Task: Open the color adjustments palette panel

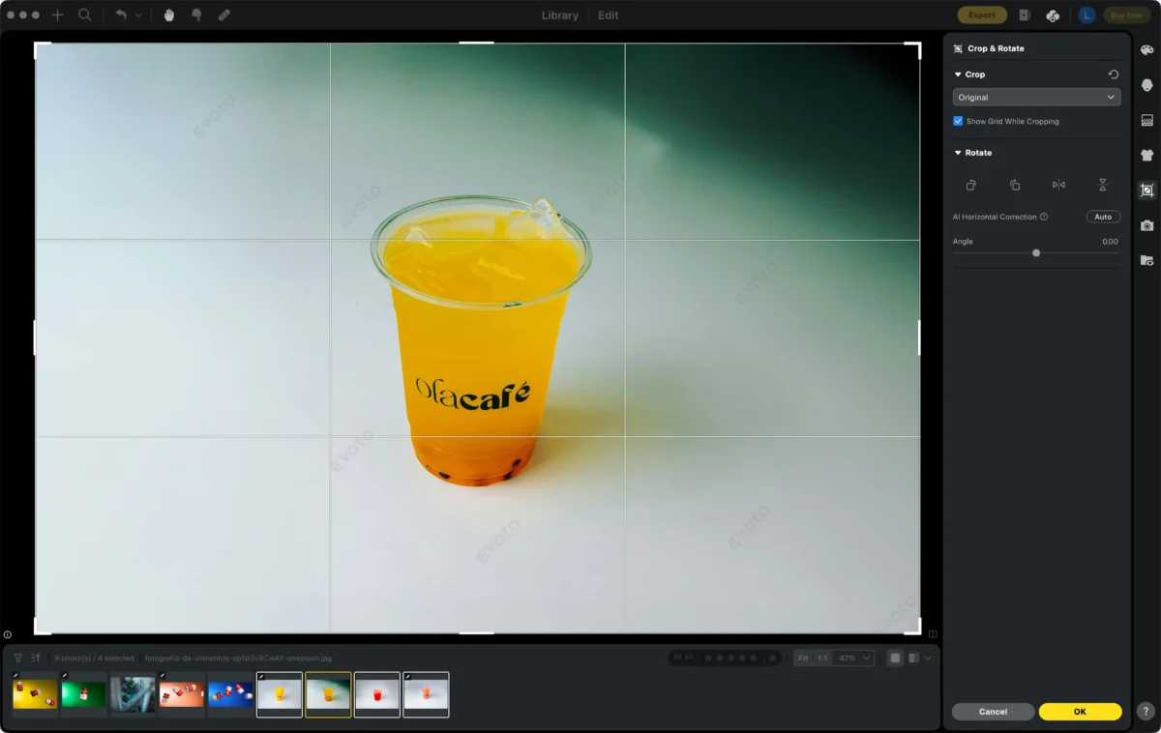Action: click(x=1147, y=50)
